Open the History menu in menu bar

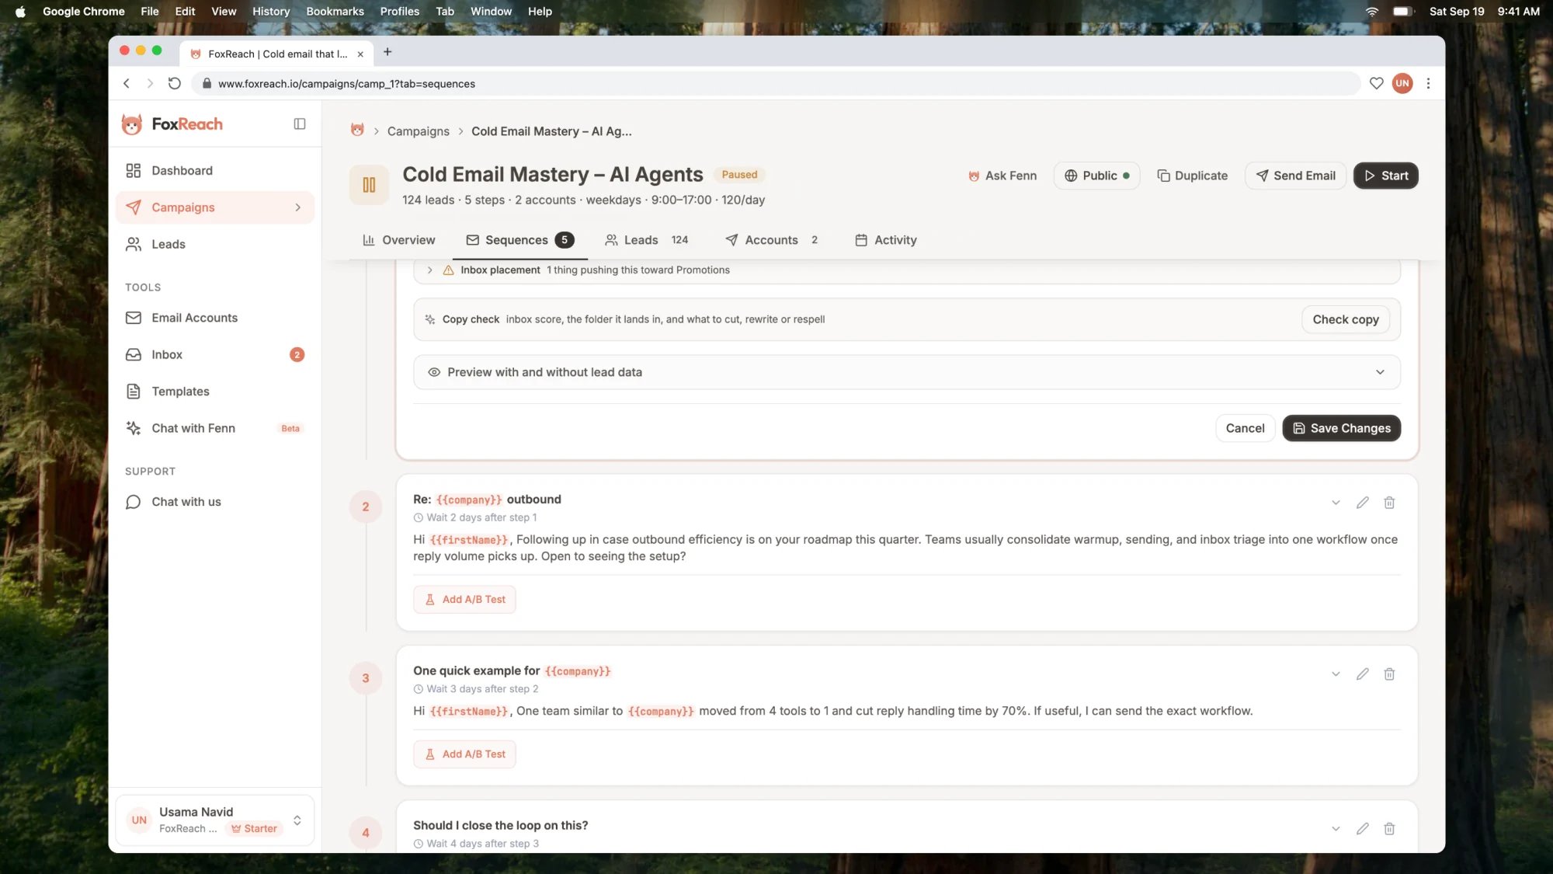point(271,11)
